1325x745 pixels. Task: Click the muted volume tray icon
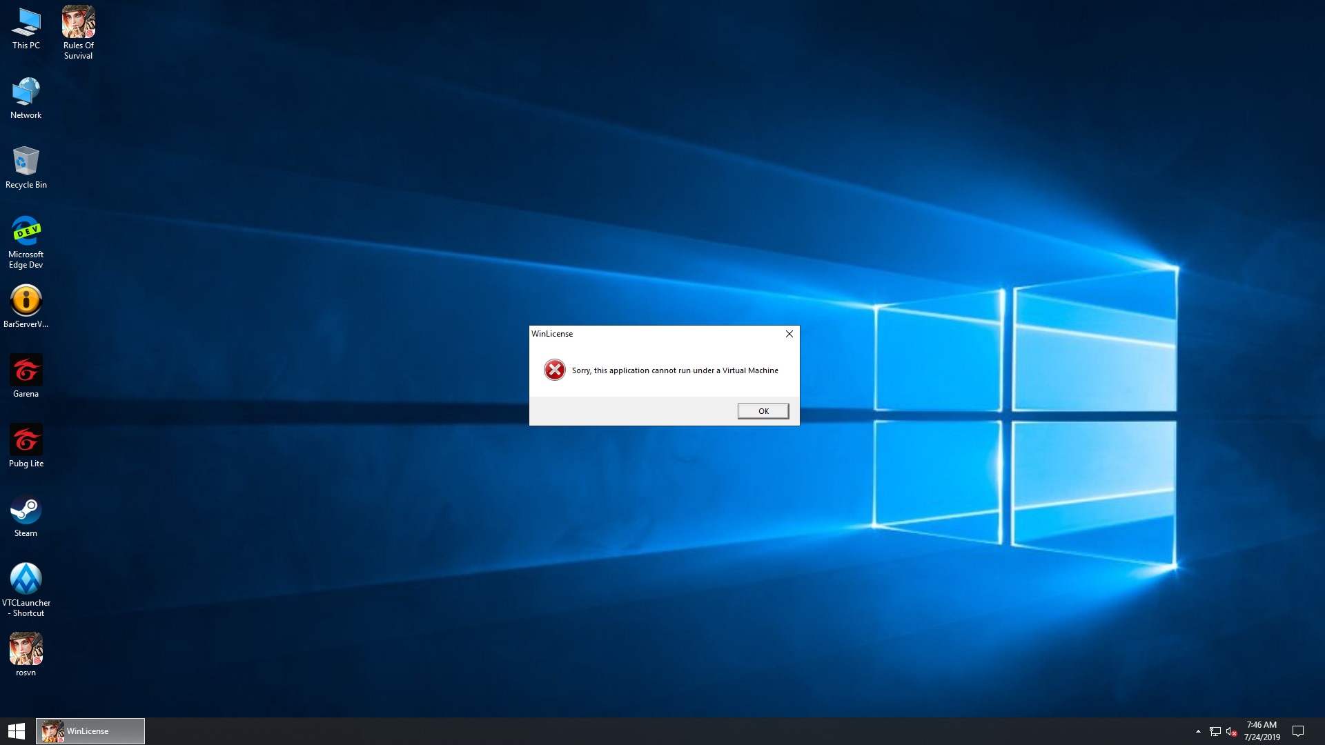click(x=1231, y=731)
